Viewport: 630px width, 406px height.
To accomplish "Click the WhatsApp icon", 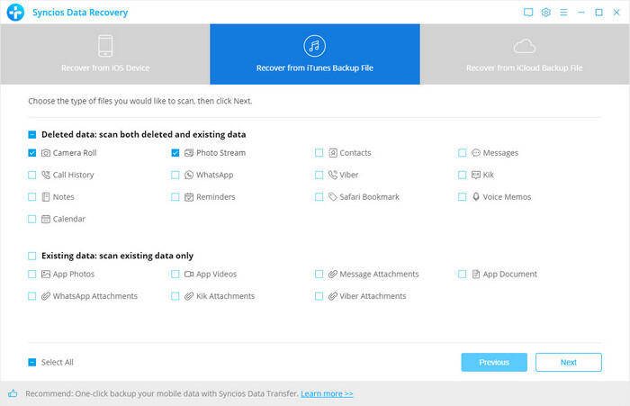I will click(x=189, y=175).
